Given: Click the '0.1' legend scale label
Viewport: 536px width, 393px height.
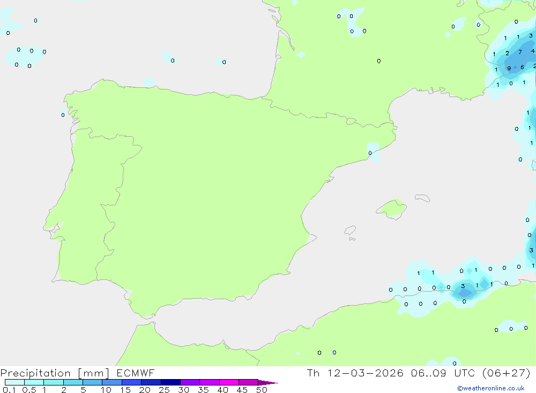Looking at the screenshot, I should (9, 390).
